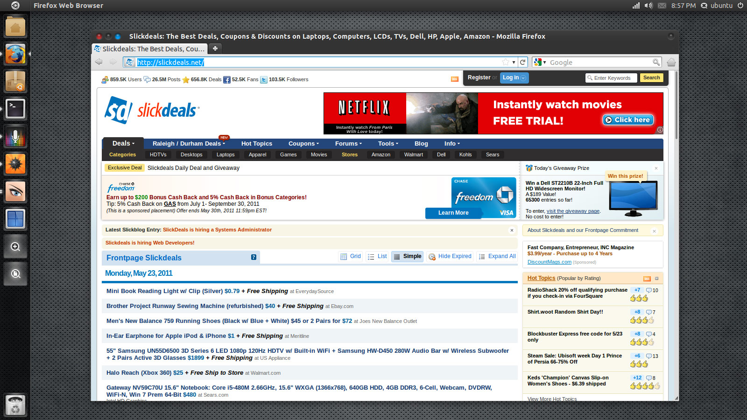Click the Firefox back arrow button
Viewport: 747px width, 420px height.
point(99,62)
